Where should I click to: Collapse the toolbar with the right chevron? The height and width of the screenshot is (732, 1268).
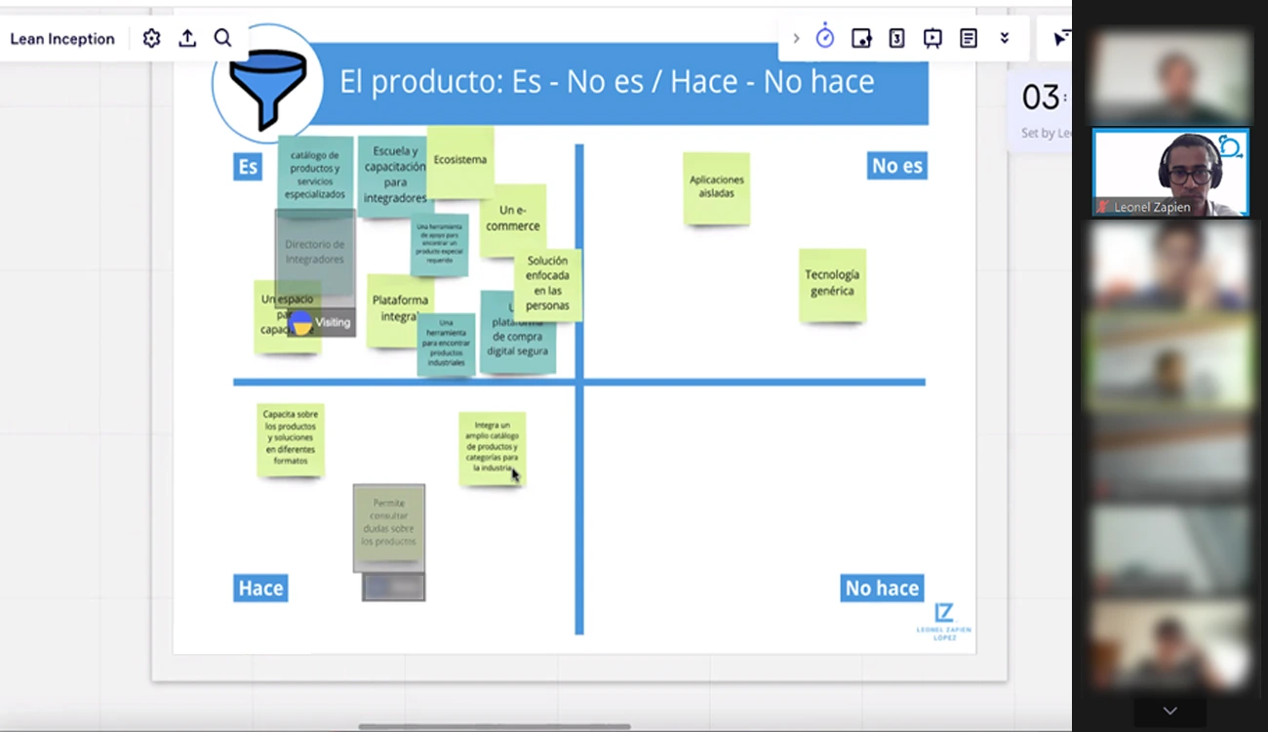coord(796,38)
